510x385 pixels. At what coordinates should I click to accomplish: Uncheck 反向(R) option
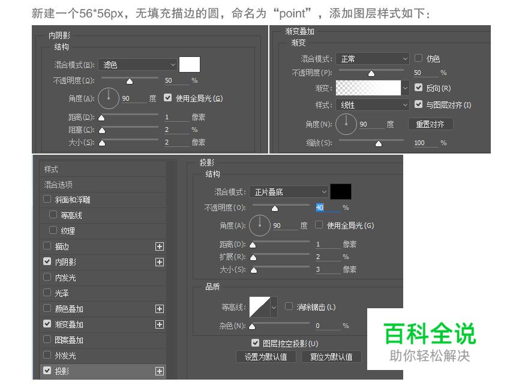pos(418,87)
